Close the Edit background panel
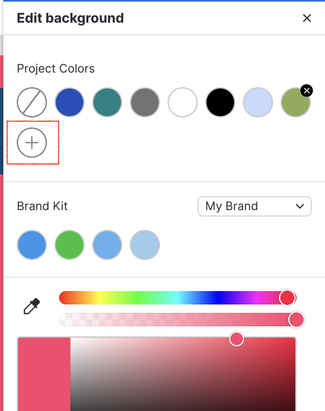Screen dimensions: 325x411 (307, 18)
